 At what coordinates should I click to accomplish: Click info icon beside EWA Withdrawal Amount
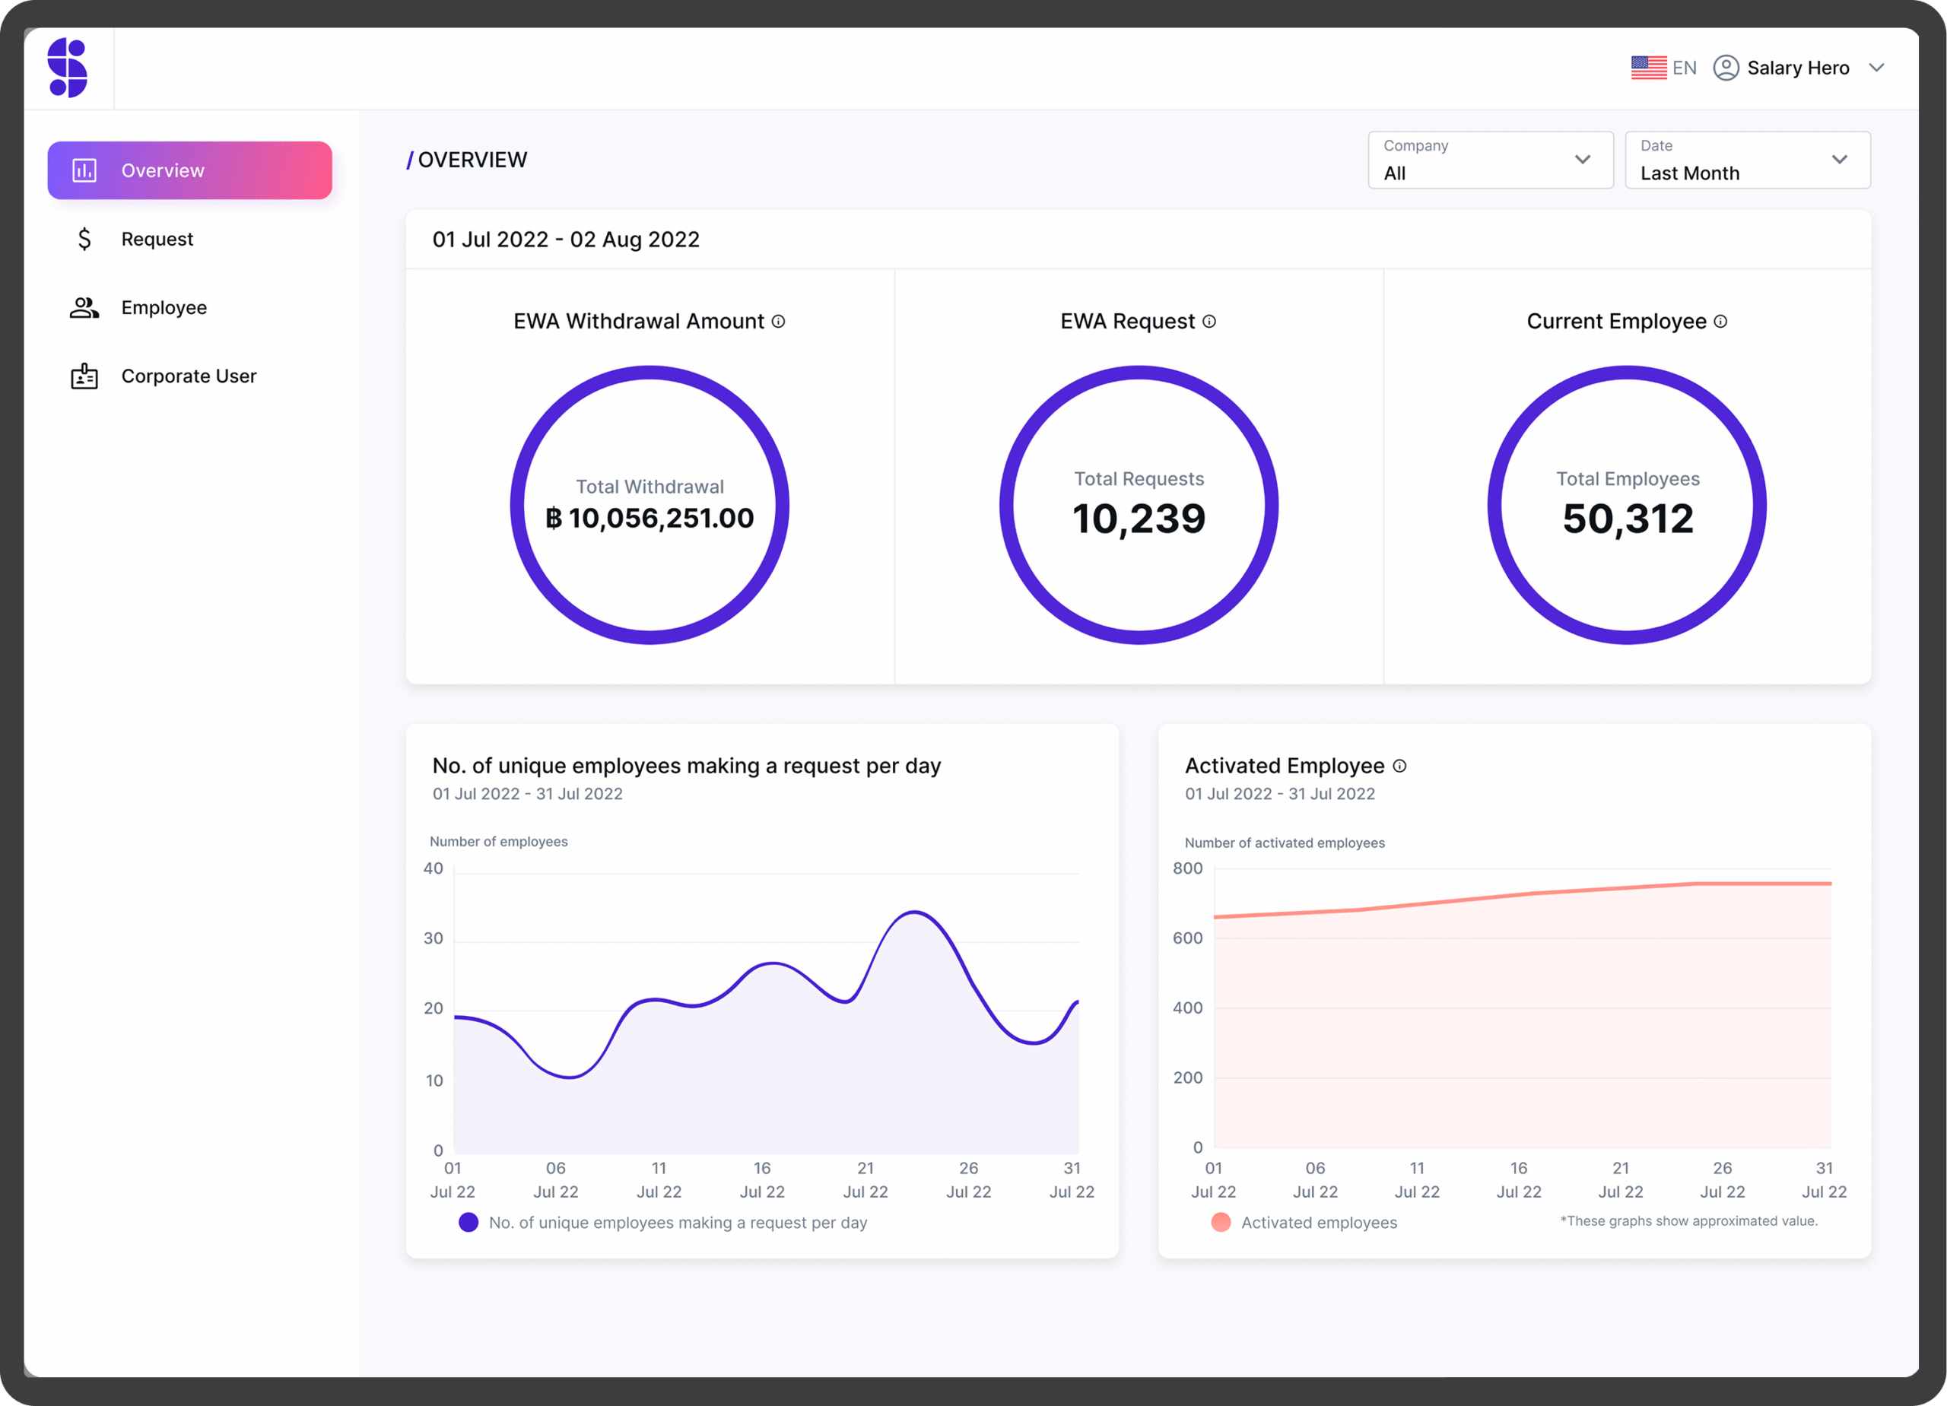(779, 321)
